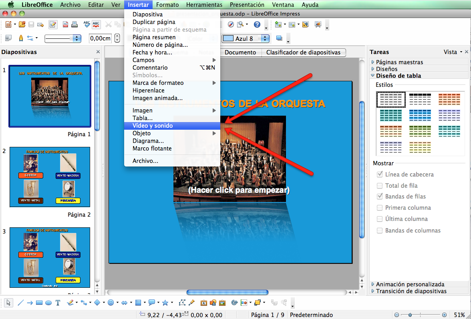Click the blue Help question mark icon
The width and height of the screenshot is (471, 319).
tap(257, 24)
